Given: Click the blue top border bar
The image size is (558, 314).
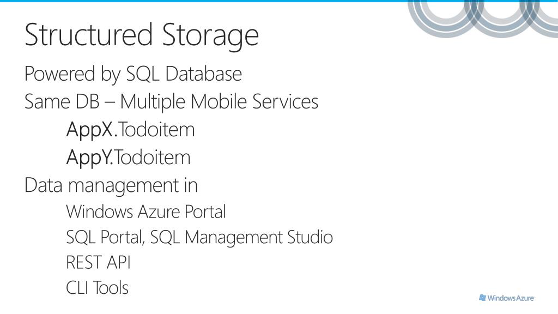Looking at the screenshot, I should coord(279,1).
